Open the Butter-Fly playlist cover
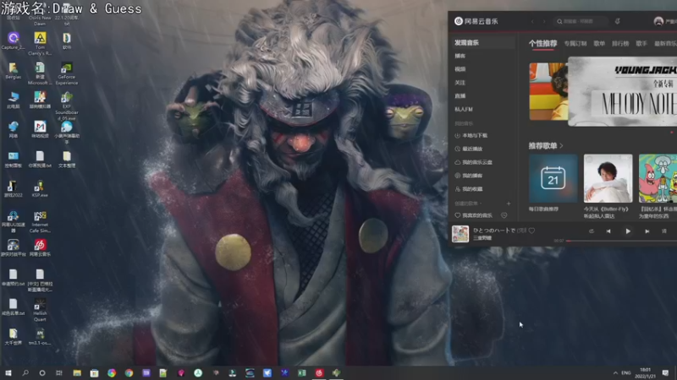This screenshot has width=677, height=380. tap(608, 178)
